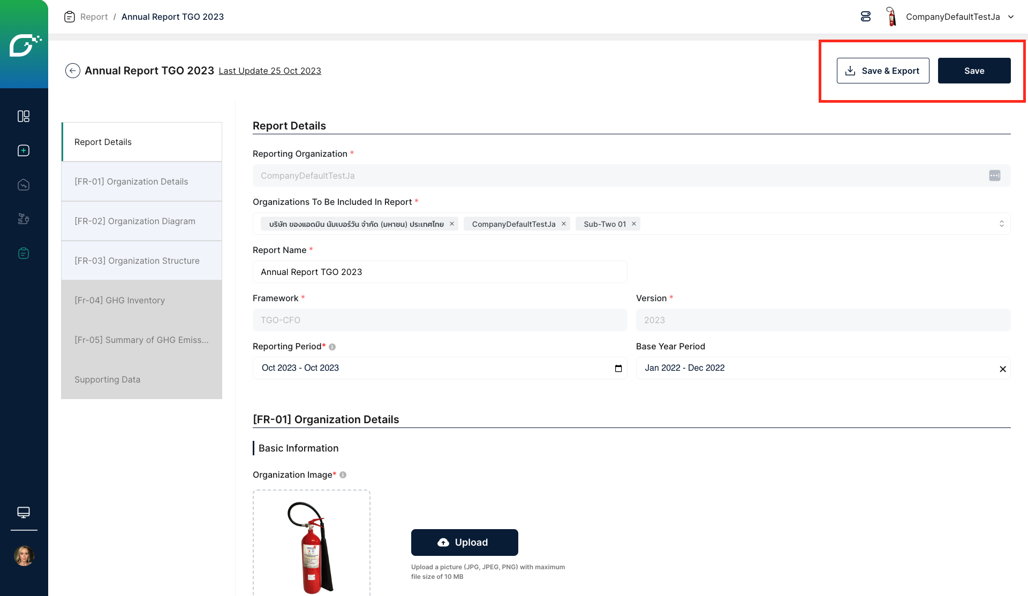This screenshot has height=596, width=1028.
Task: Click the add-new plus icon in sidebar
Action: [24, 150]
